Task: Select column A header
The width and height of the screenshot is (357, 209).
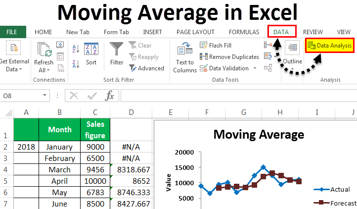Action: pyautogui.click(x=26, y=112)
